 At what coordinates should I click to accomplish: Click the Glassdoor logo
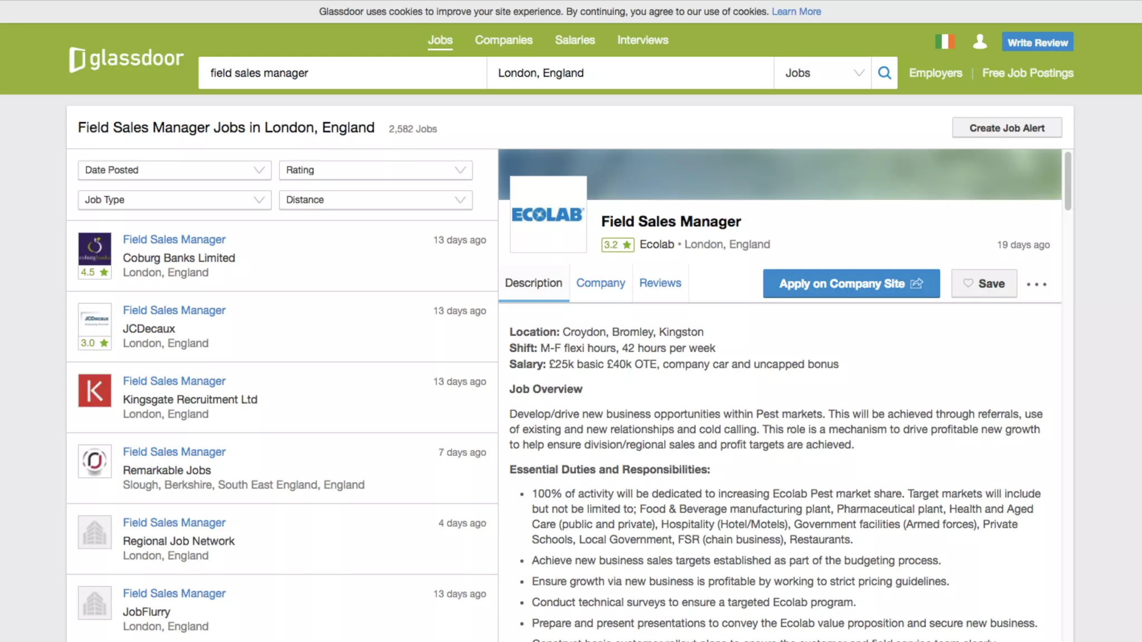point(126,59)
